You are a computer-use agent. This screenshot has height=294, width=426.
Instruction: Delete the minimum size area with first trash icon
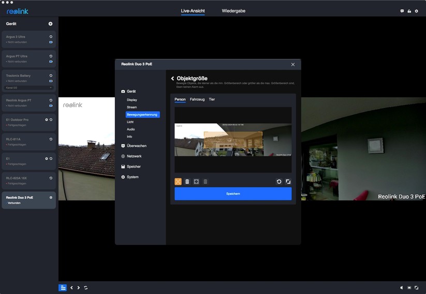tap(187, 181)
